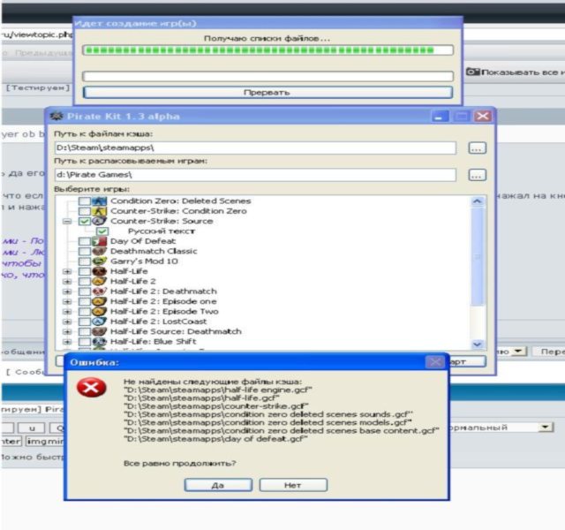
Task: Click the Показывать все link in browser
Action: pyautogui.click(x=523, y=72)
